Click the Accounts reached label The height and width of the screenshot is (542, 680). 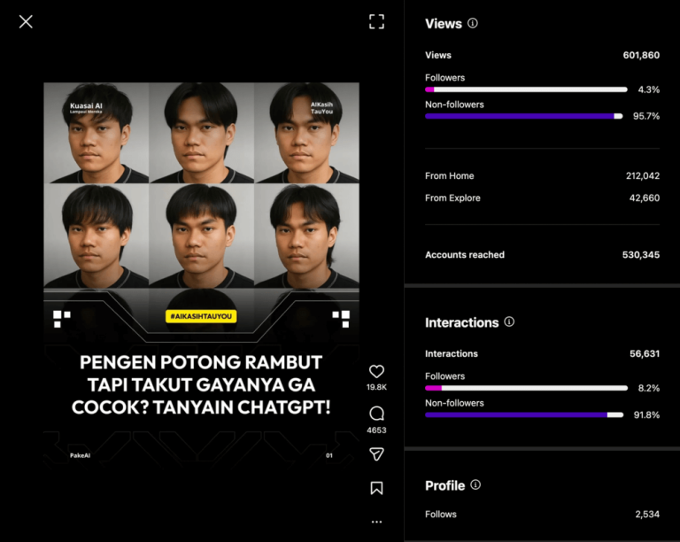point(465,254)
